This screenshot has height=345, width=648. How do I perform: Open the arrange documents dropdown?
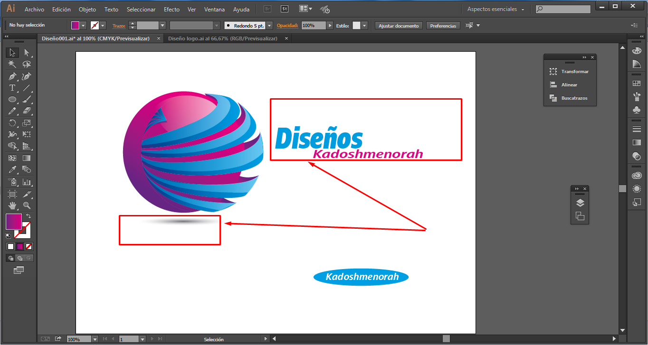click(306, 9)
